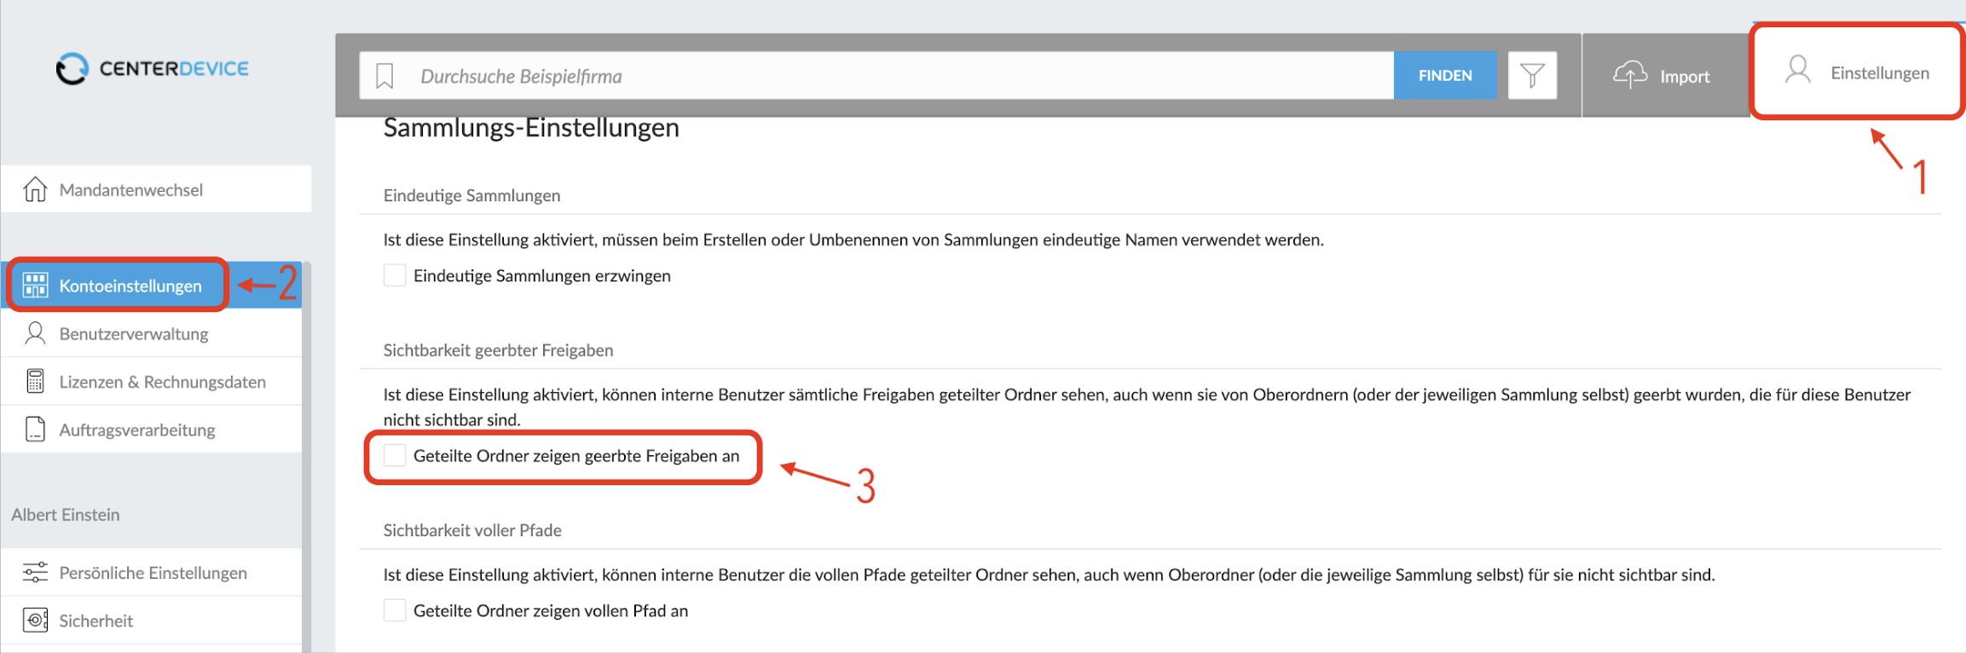Focus the Durchsuche Beispielfirma search field

pyautogui.click(x=876, y=76)
